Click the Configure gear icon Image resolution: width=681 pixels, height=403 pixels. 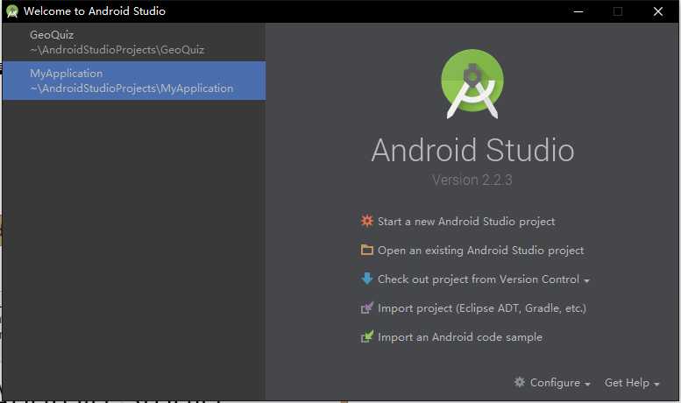pyautogui.click(x=520, y=382)
